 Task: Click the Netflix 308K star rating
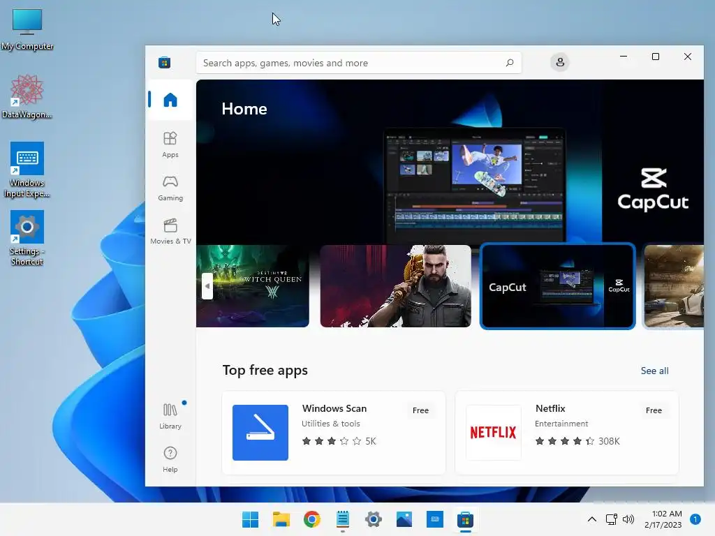[577, 441]
